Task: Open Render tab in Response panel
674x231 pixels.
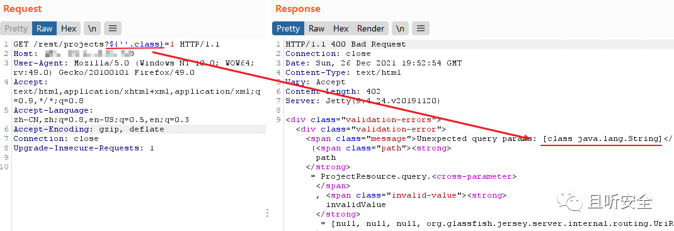Action: 370,29
